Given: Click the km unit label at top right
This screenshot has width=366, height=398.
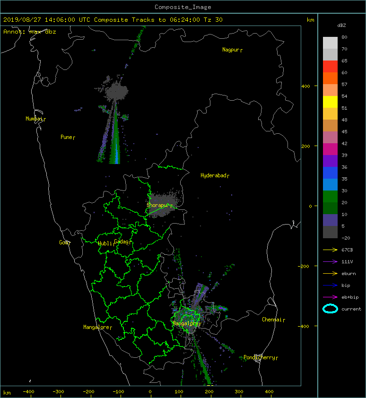Looking at the screenshot, I should point(311,20).
